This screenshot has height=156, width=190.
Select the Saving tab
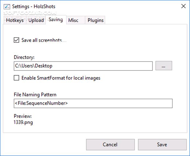point(56,20)
